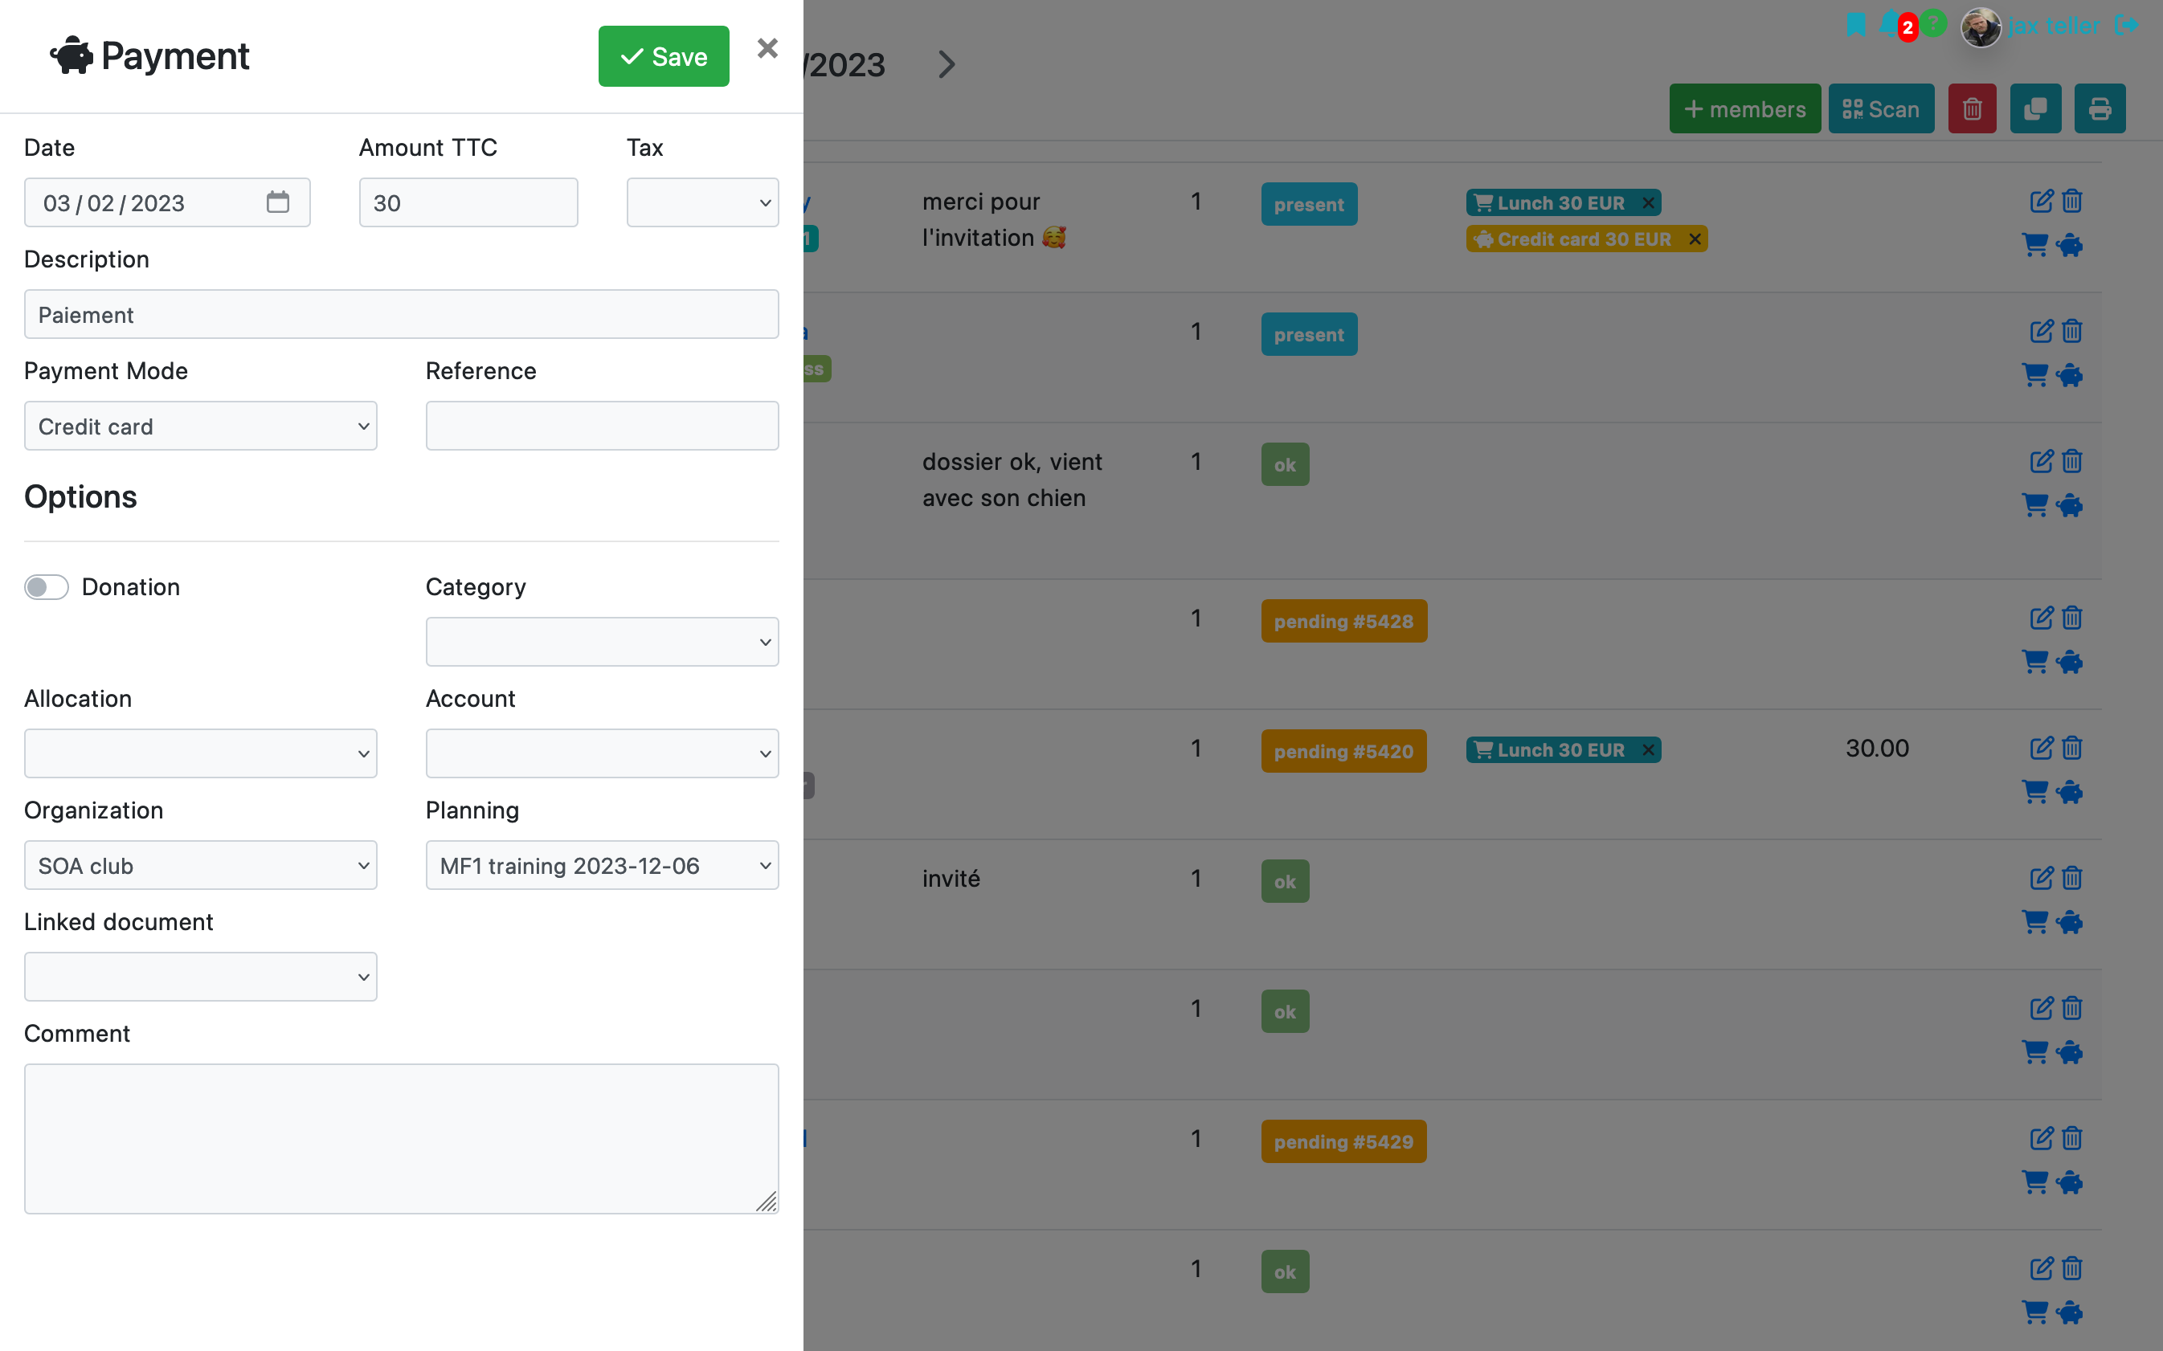
Task: Close the Payment panel with X
Action: [x=767, y=48]
